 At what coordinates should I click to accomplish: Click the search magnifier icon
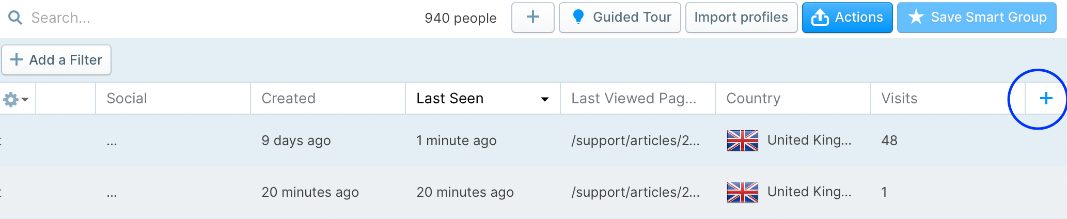tap(15, 18)
